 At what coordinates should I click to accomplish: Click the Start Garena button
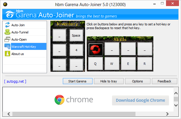78,81
